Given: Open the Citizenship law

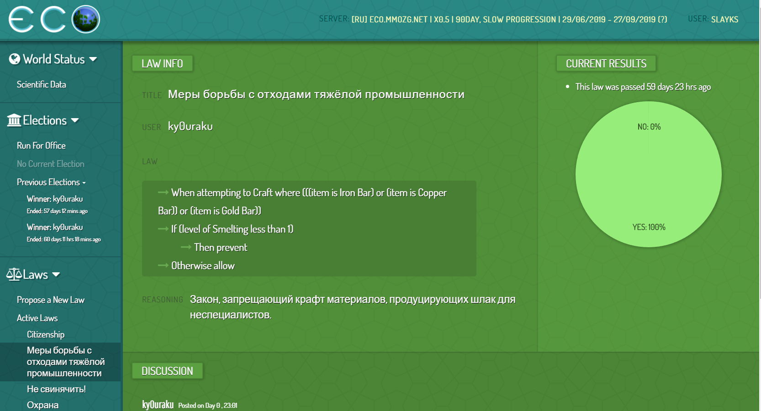Looking at the screenshot, I should tap(45, 334).
